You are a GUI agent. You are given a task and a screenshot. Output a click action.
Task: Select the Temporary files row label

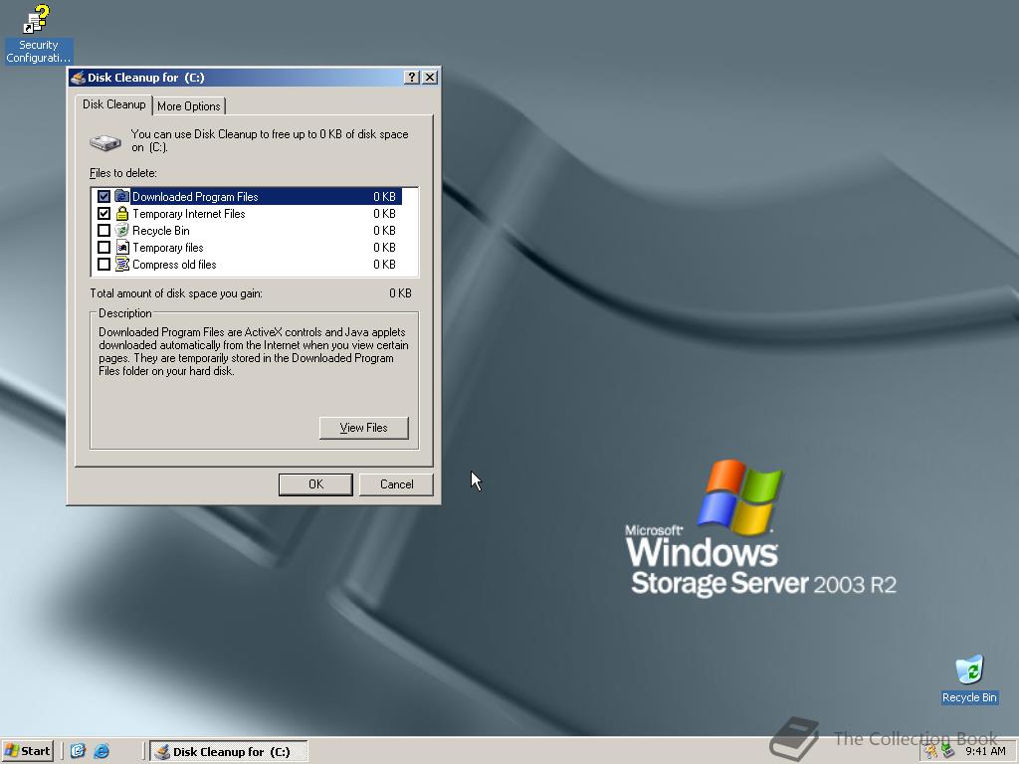(x=167, y=247)
